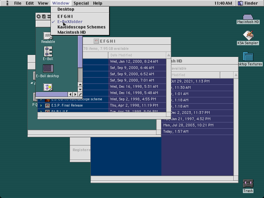Image resolution: width=264 pixels, height=198 pixels.
Task: Choose checked E-BoXfolder in Window menu
Action: 80,22
